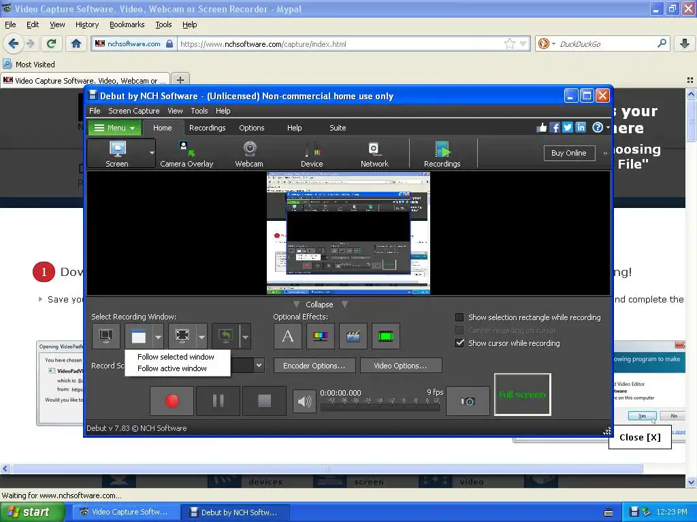This screenshot has height=522, width=697.
Task: Open the color adjustments effect
Action: [321, 336]
